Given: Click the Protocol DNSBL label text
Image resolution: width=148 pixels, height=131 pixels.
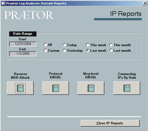Looking at the screenshot, I should 56,75.
